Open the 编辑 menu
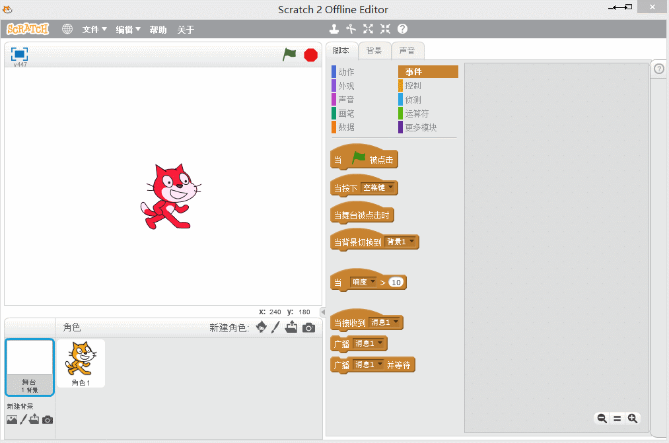Screen dimensions: 669x443 (x=128, y=30)
